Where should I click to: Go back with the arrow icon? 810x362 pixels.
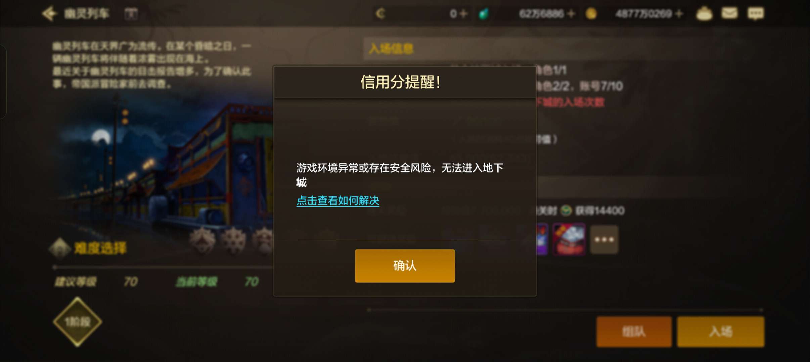(49, 14)
